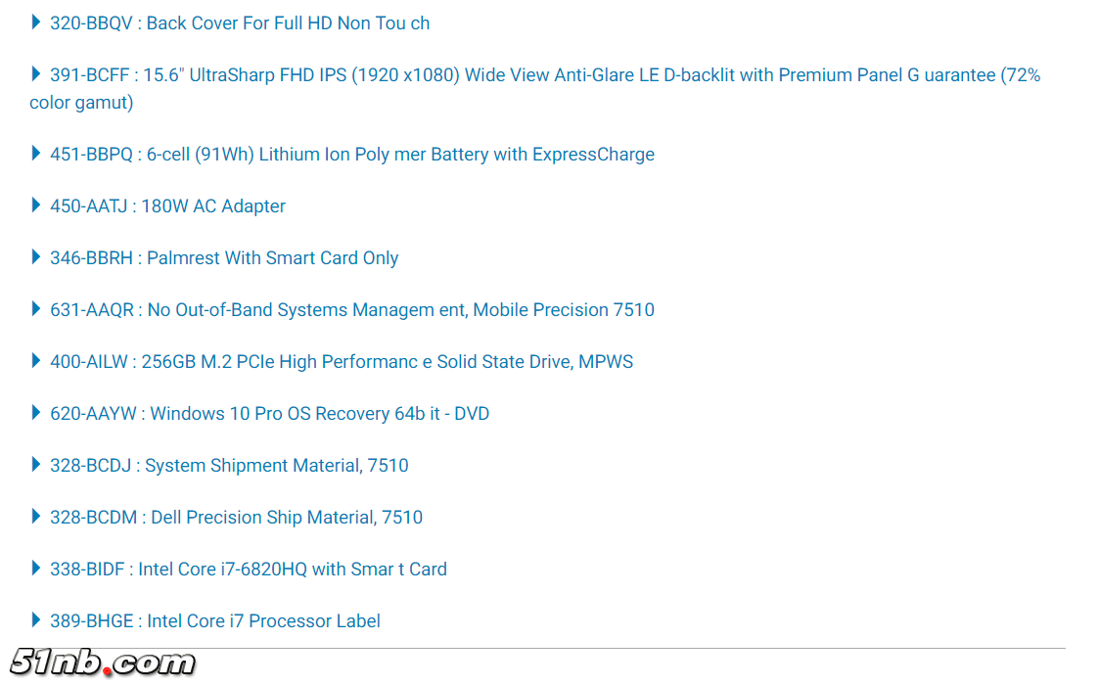Viewport: 1100px width, 685px height.
Task: Select the 256GB M.2 PCIe Solid State Drive link
Action: point(387,362)
